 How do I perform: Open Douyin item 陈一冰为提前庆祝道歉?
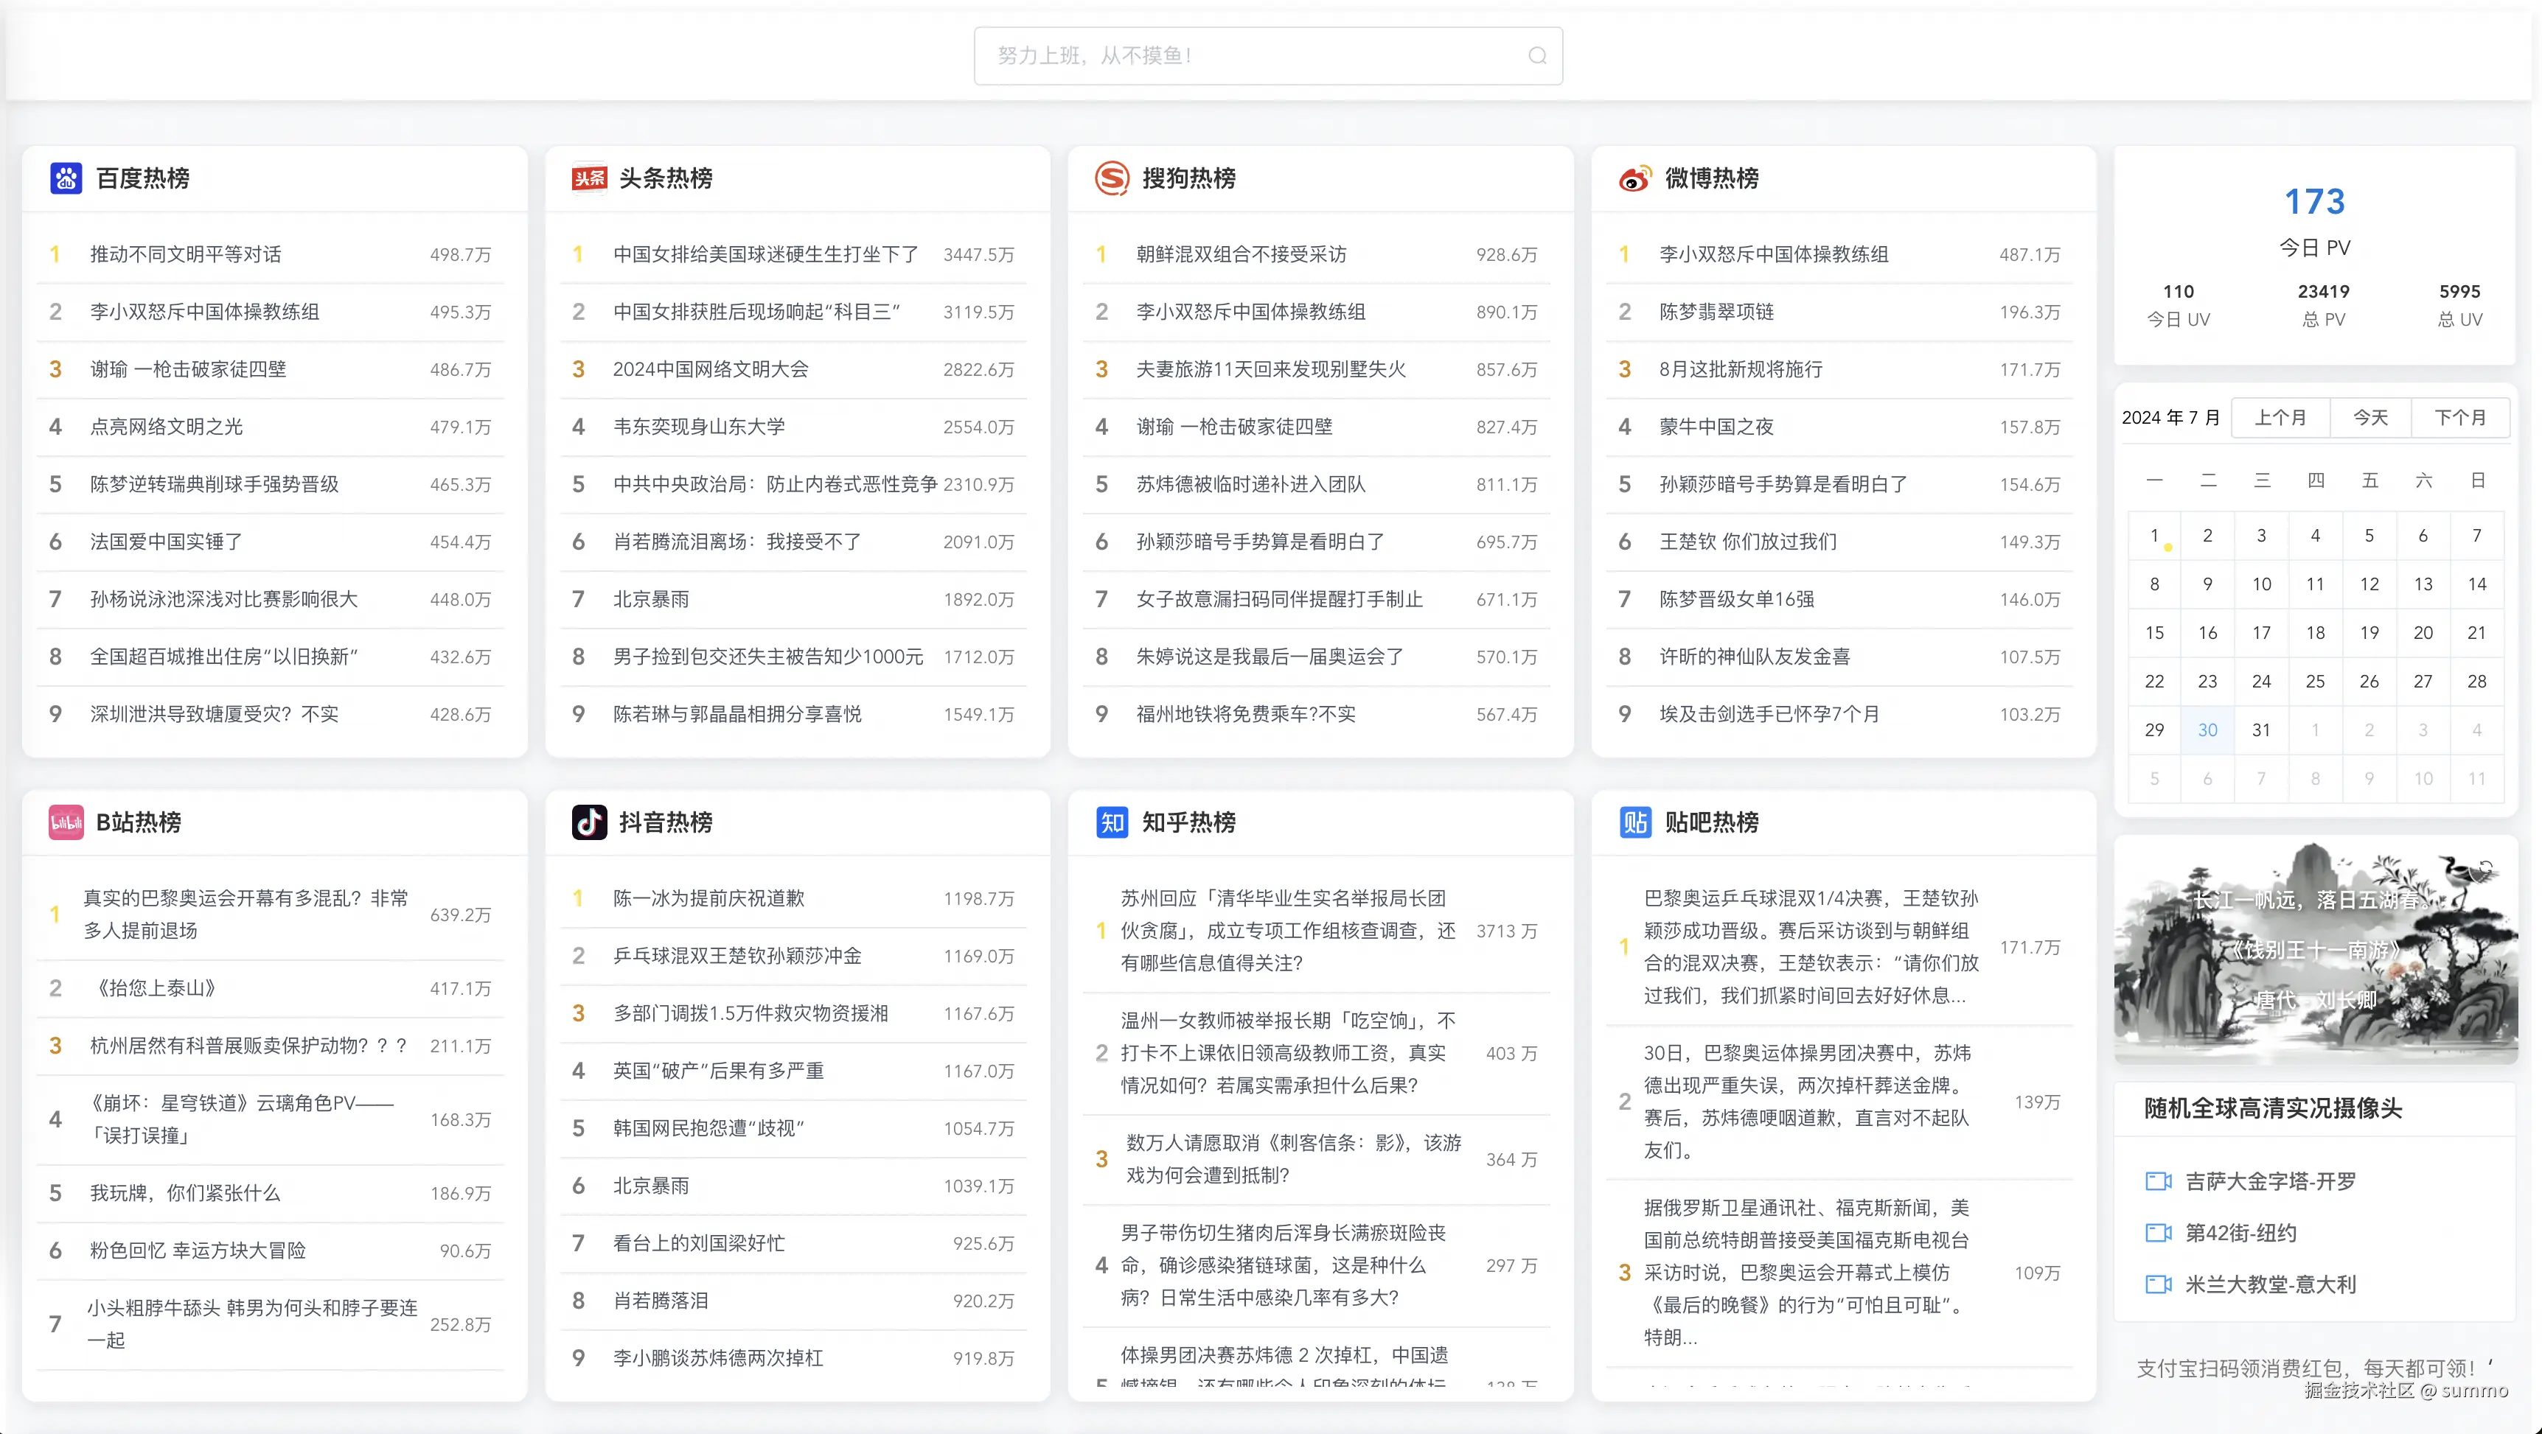(x=708, y=898)
